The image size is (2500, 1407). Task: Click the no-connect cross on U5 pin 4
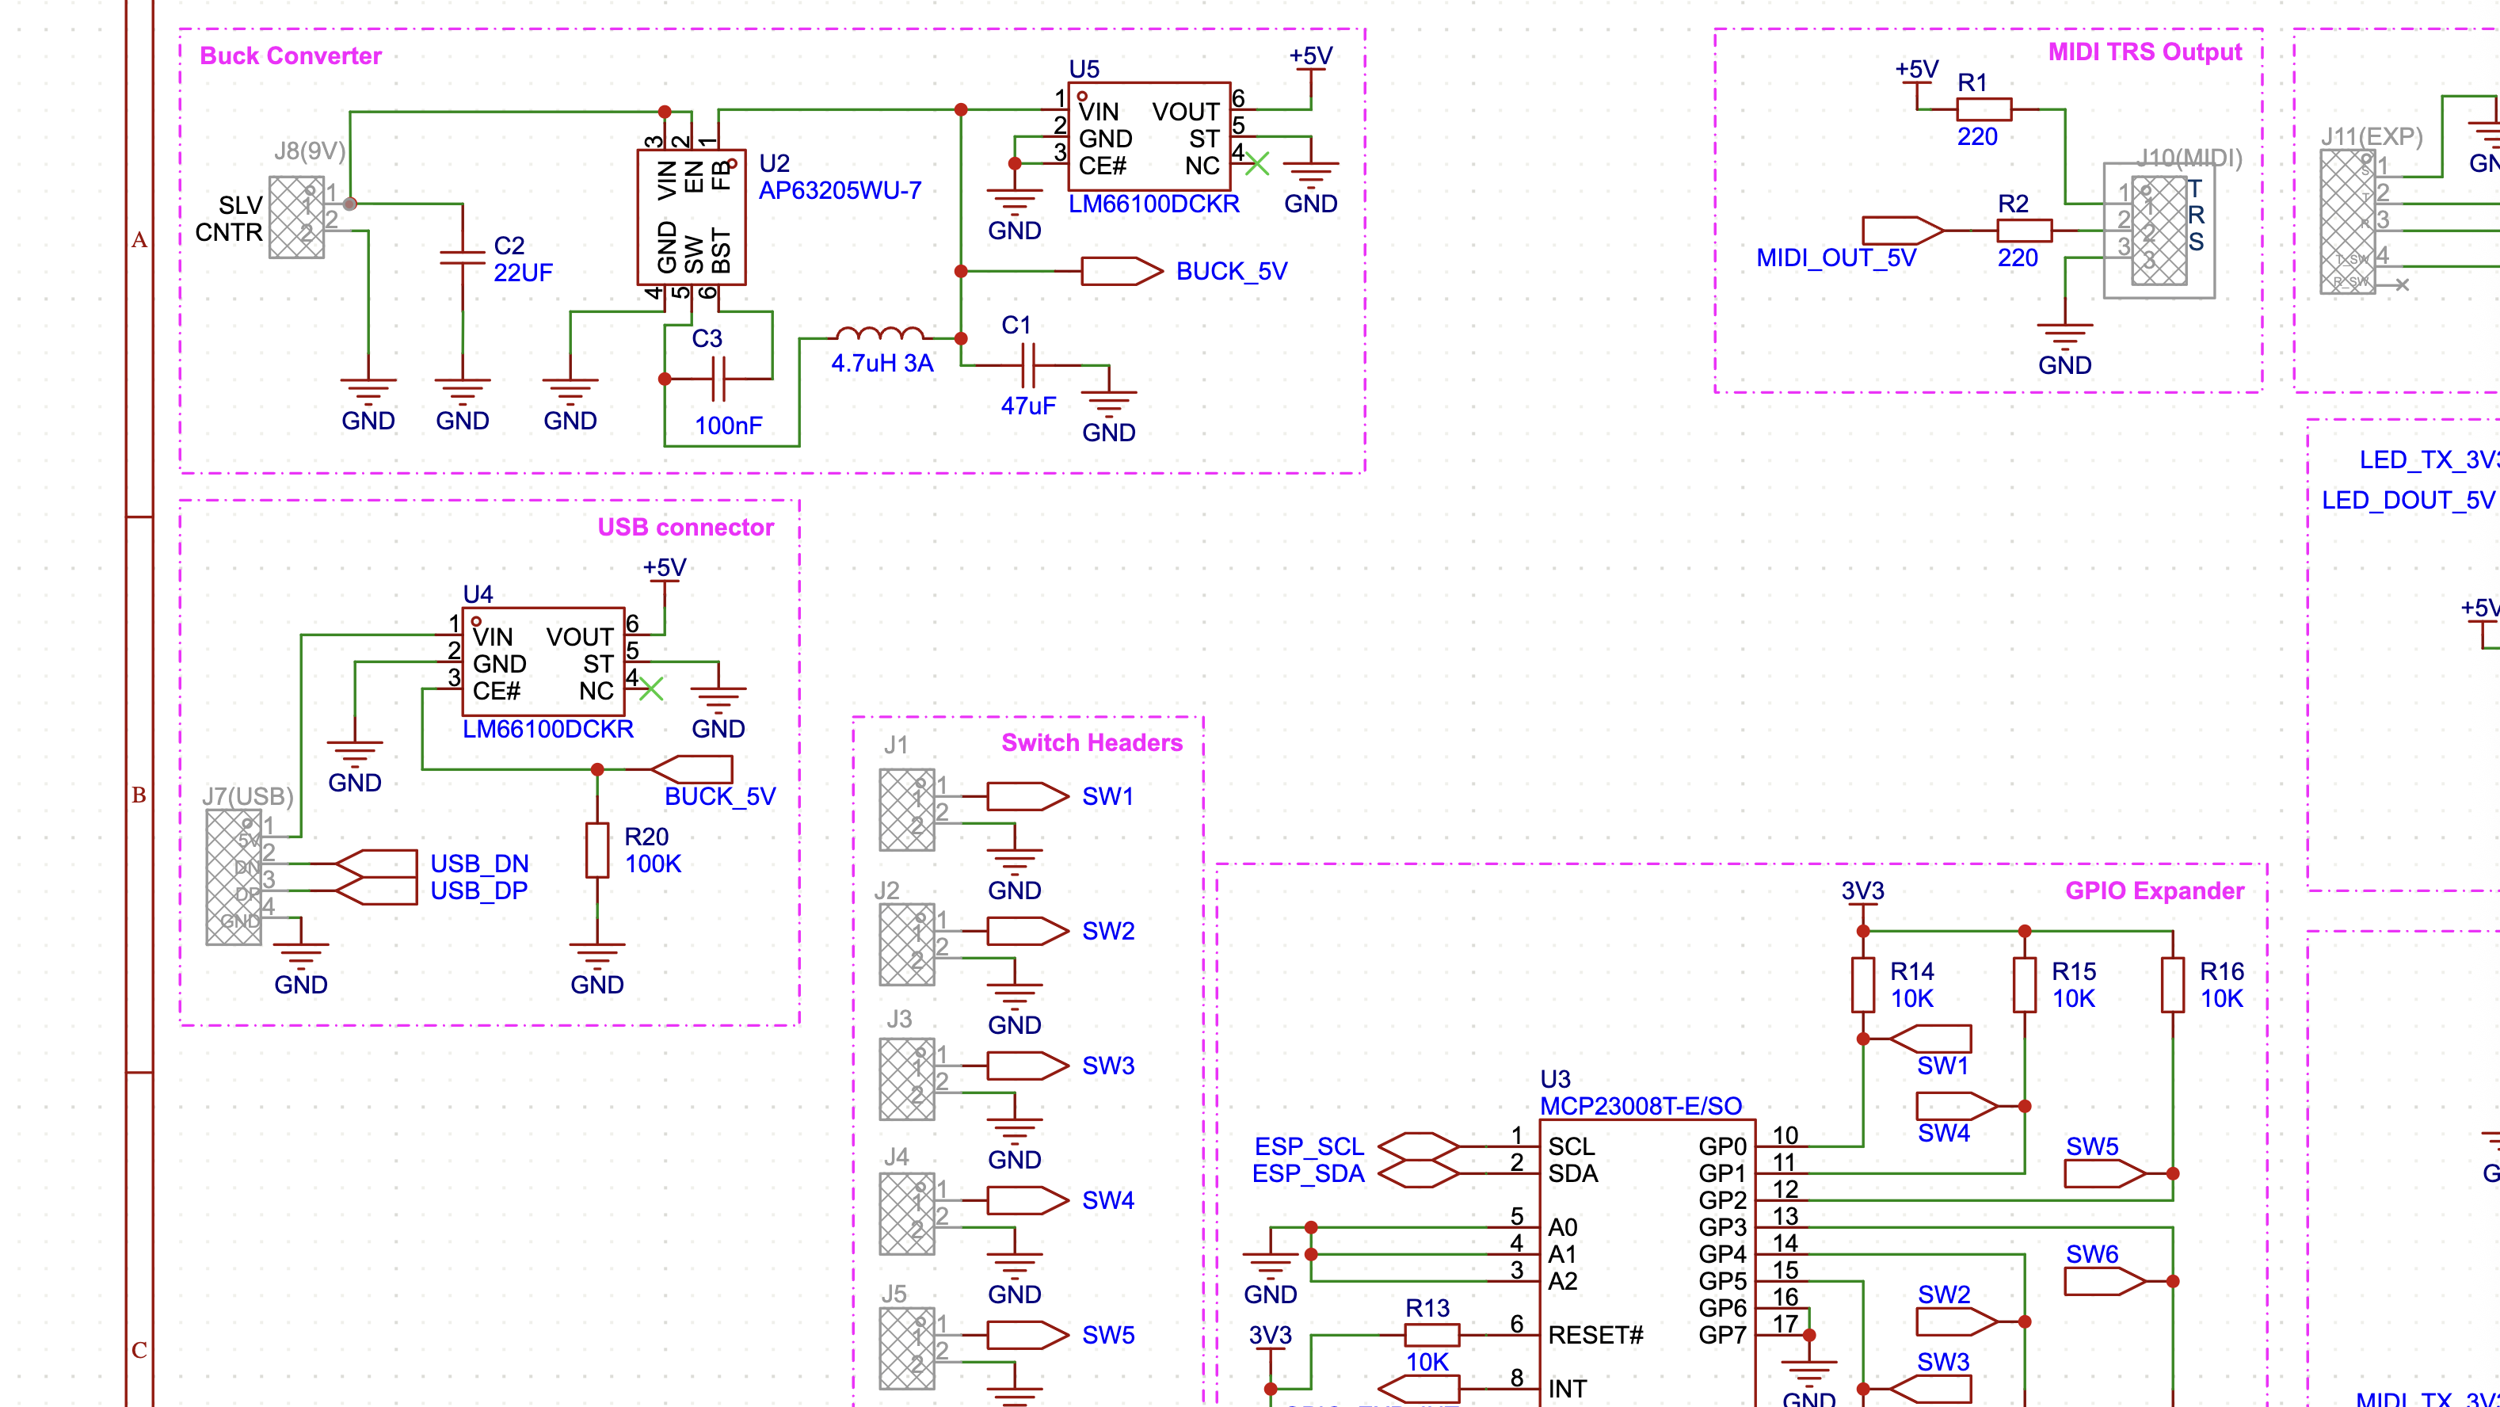[1258, 165]
